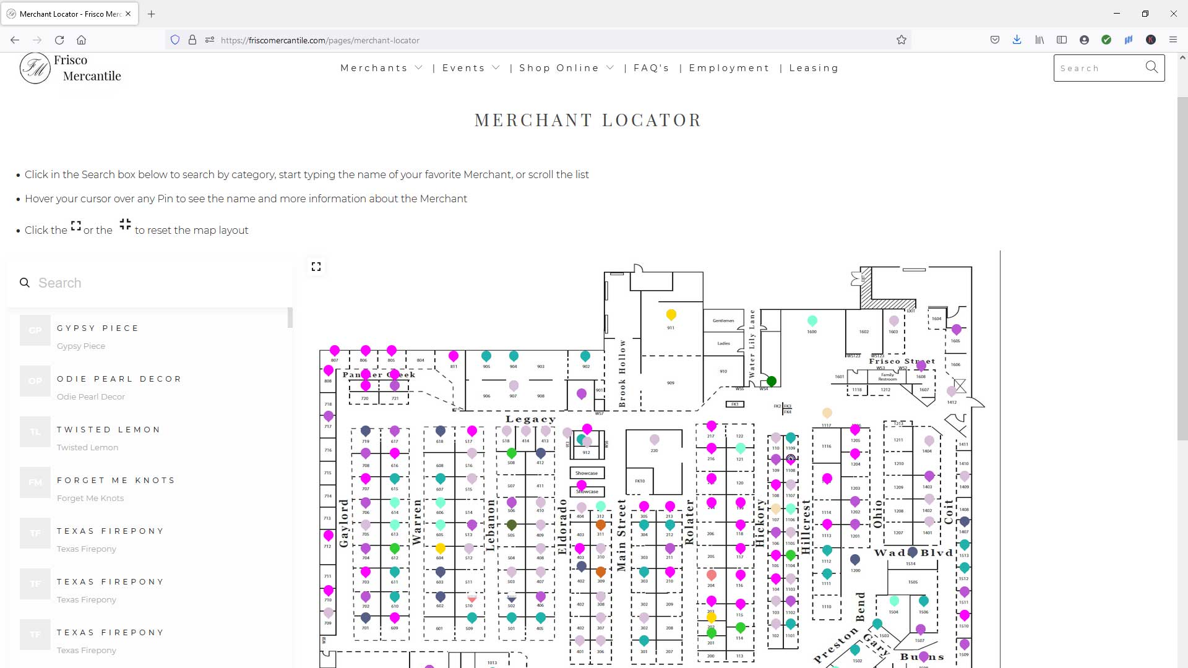1188x668 pixels.
Task: Close the Merchant Locator tab
Action: click(x=128, y=14)
